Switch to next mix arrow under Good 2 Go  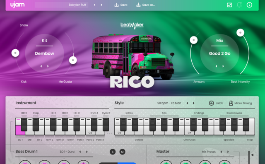click(x=223, y=66)
